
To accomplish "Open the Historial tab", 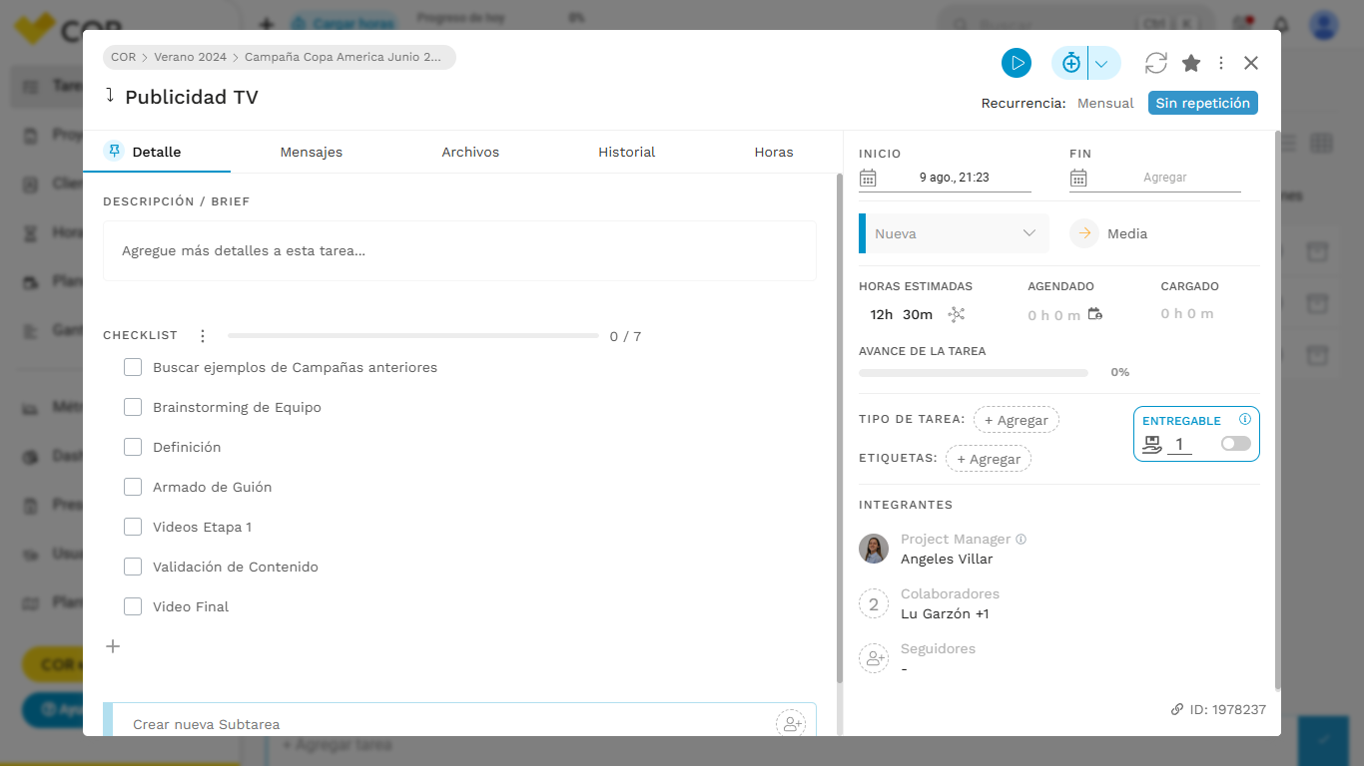I will pyautogui.click(x=627, y=153).
